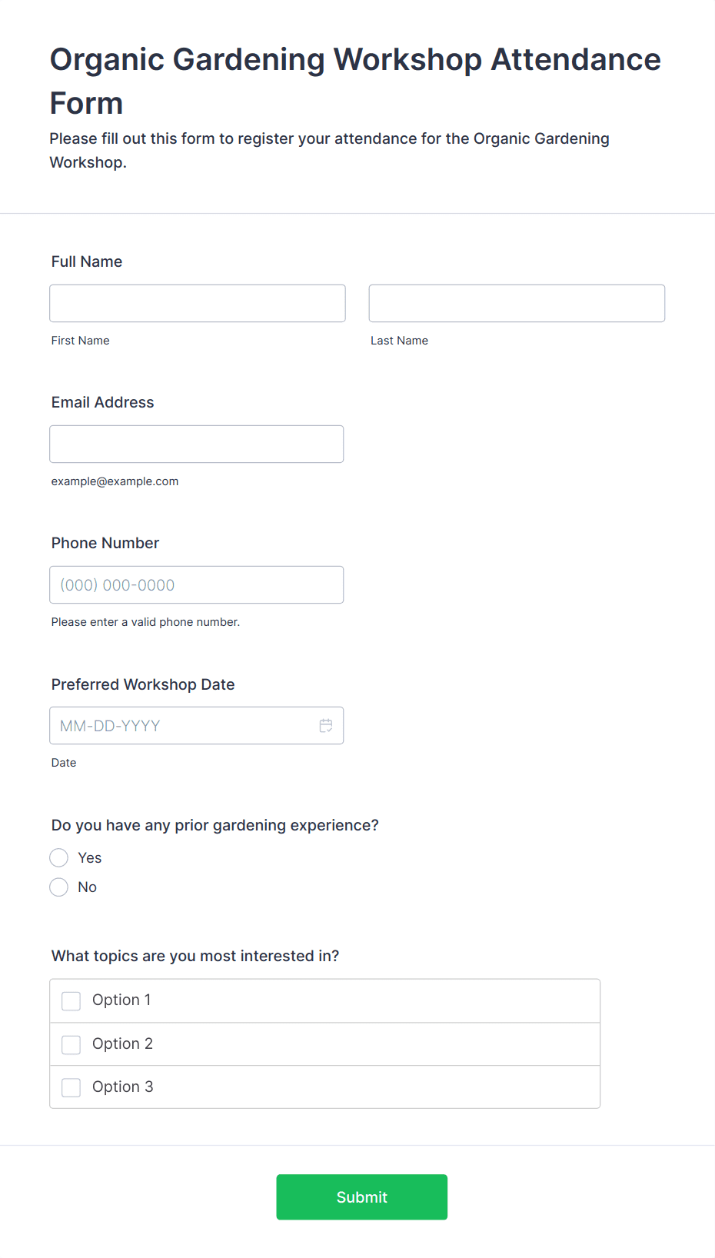The image size is (715, 1258).
Task: Click the Phone Number input field
Action: point(197,585)
